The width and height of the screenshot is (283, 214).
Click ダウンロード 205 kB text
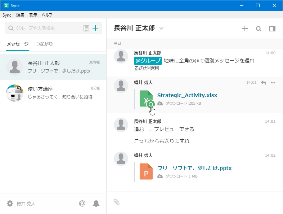click(183, 103)
